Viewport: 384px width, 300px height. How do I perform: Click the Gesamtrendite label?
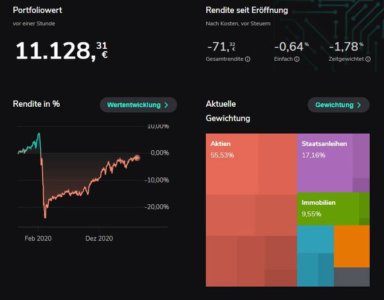[x=225, y=59]
